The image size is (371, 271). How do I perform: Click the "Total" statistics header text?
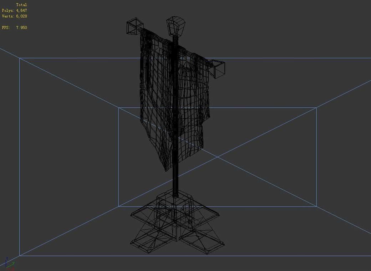(x=21, y=5)
